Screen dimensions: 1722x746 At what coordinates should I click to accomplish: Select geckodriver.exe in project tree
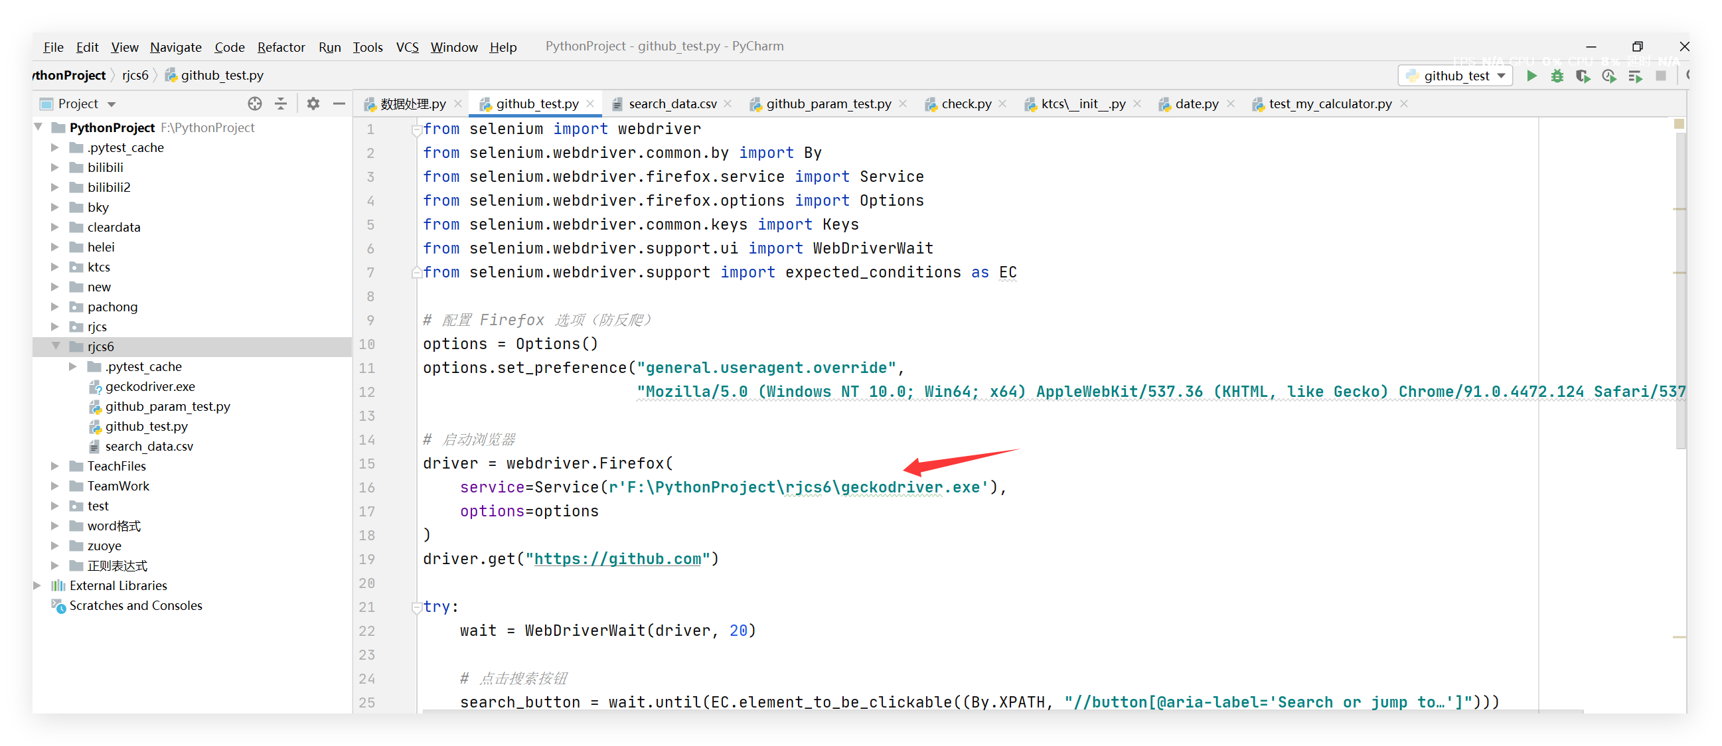[150, 386]
